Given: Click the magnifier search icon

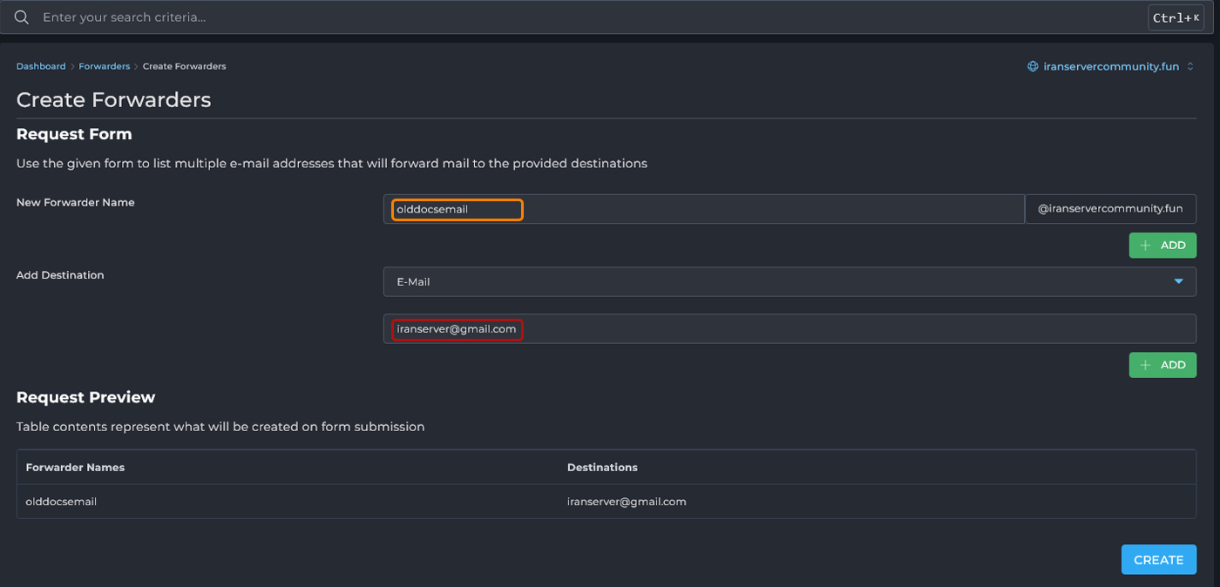Looking at the screenshot, I should [x=22, y=17].
